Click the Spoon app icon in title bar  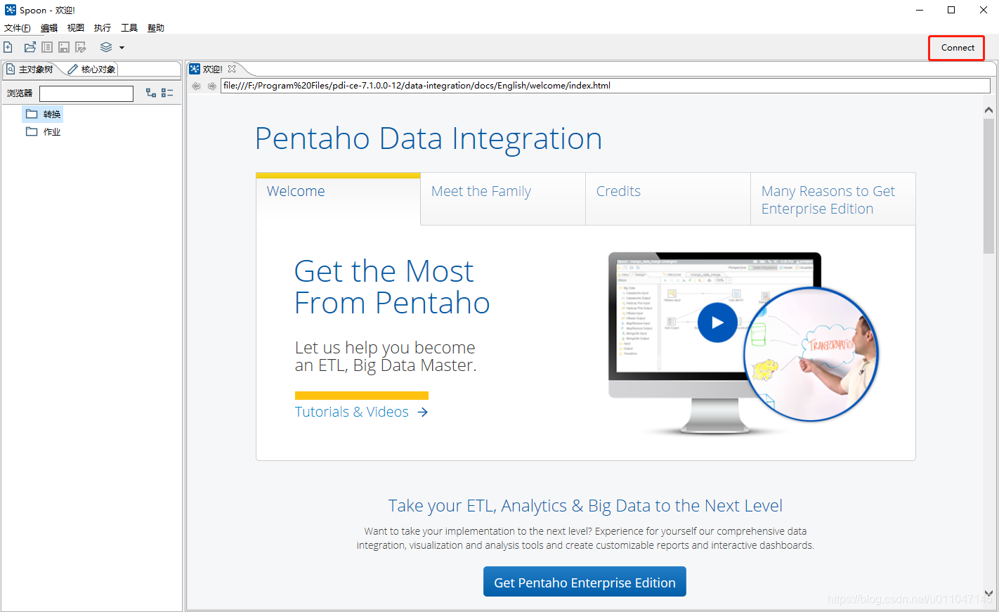tap(10, 10)
